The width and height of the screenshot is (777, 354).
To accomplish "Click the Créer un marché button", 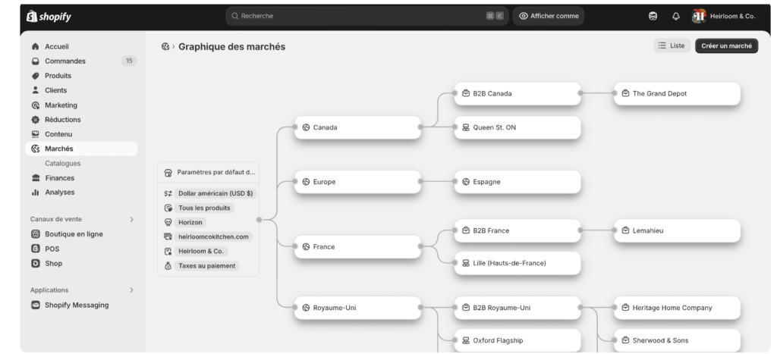I will tap(726, 45).
